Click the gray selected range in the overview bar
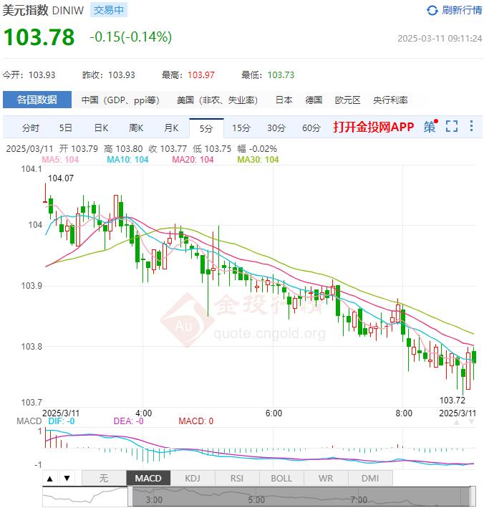The width and height of the screenshot is (484, 508). [301, 497]
